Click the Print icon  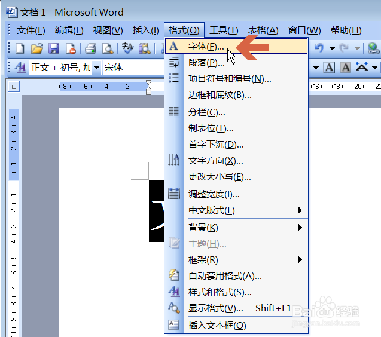pyautogui.click(x=91, y=48)
